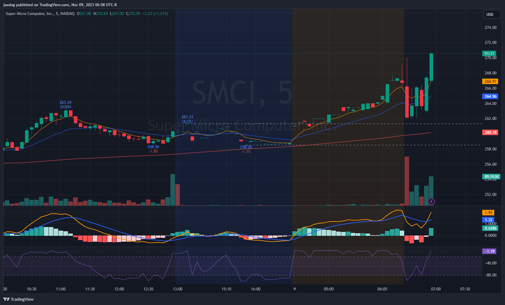Click the green 89.553K volume label
Viewport: 505px width, 305px height.
(491, 177)
